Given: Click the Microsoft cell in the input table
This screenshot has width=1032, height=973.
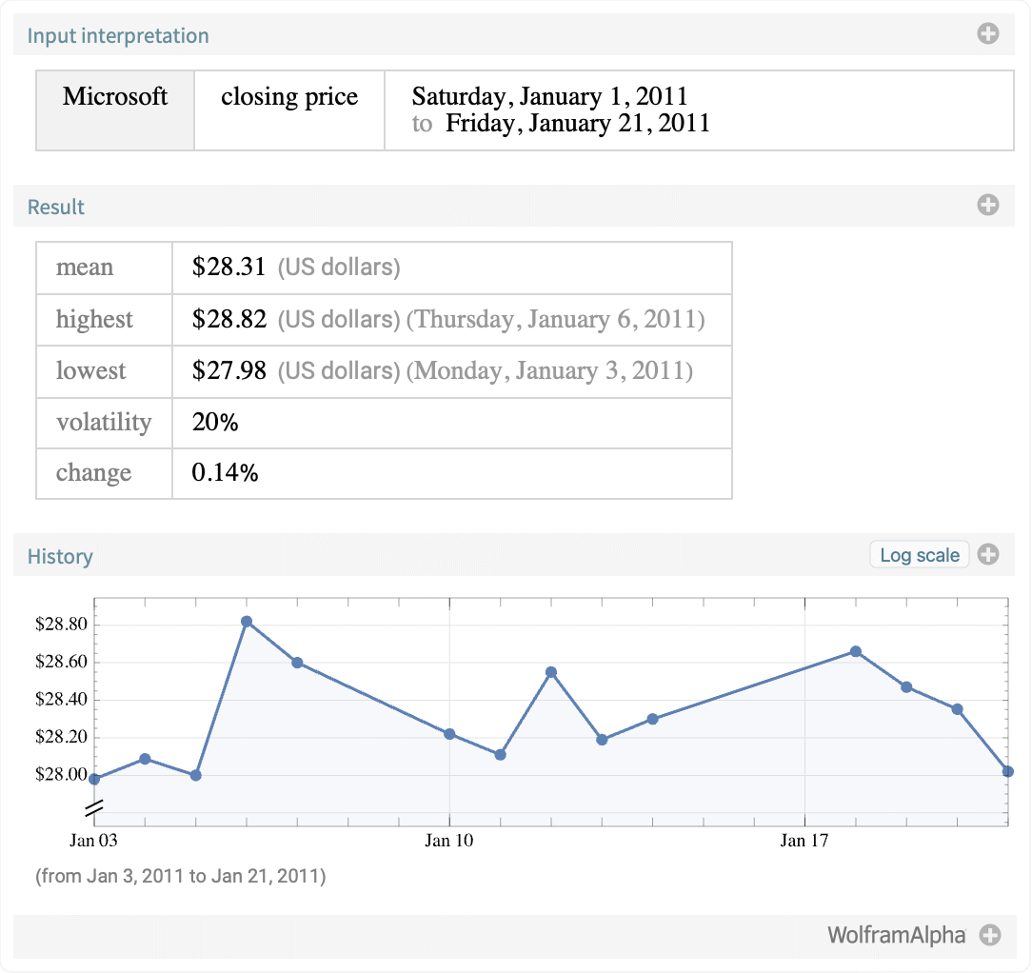Looking at the screenshot, I should point(115,97).
